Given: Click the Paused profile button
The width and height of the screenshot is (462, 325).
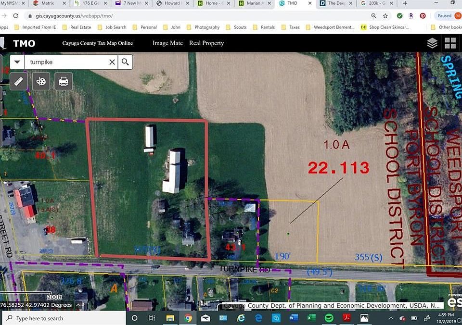Looking at the screenshot, I should [x=448, y=16].
